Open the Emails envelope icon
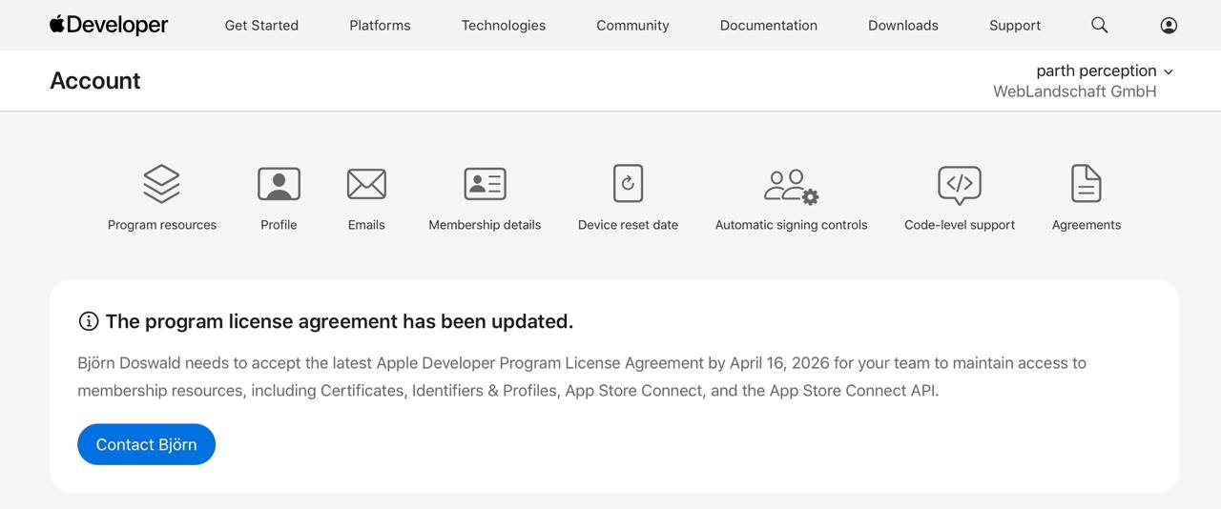 366,184
